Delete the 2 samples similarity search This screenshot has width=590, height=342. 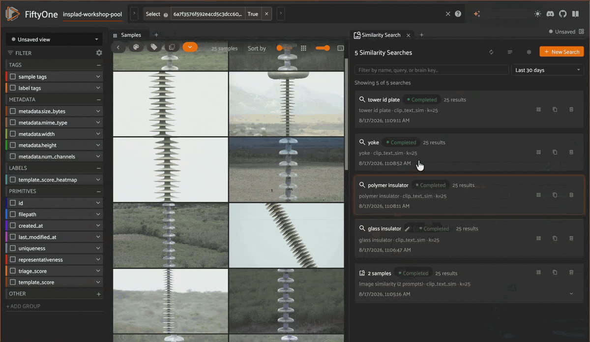(x=571, y=272)
